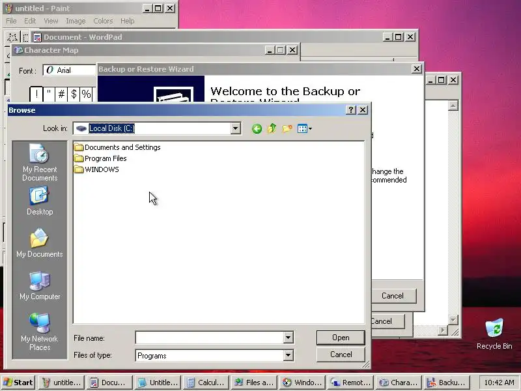The image size is (521, 391).
Task: Open Paint's Edit menu
Action: click(x=30, y=21)
